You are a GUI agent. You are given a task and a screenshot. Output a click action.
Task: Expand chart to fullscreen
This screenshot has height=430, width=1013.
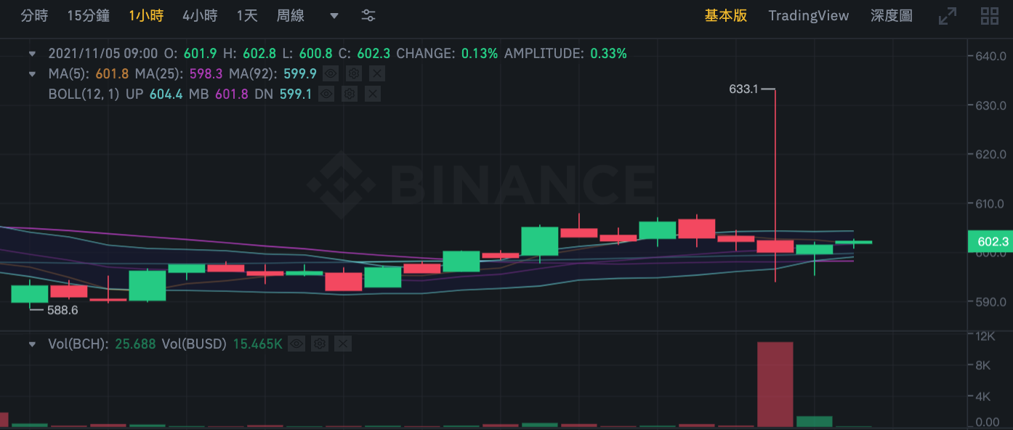pyautogui.click(x=948, y=16)
